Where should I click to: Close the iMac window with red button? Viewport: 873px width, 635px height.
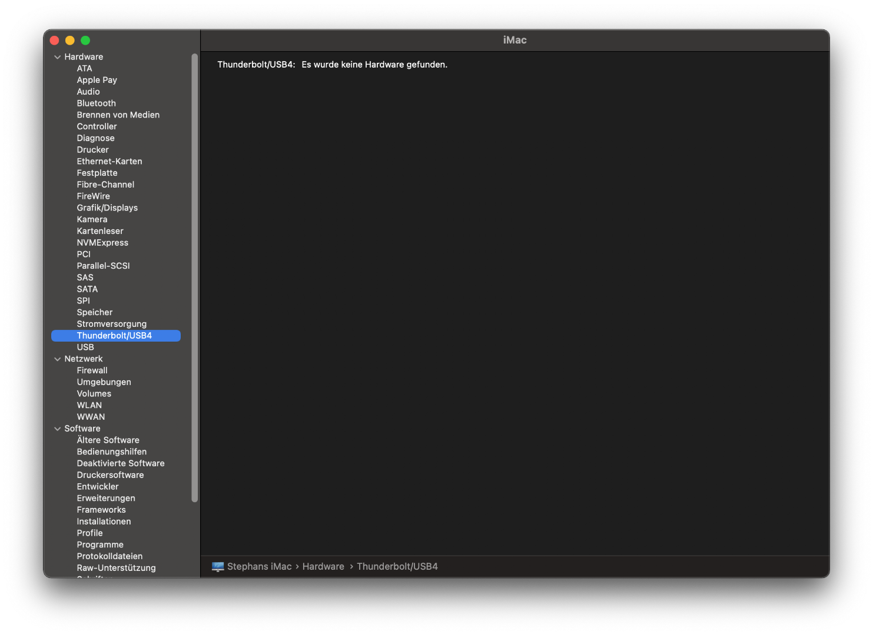click(x=55, y=41)
